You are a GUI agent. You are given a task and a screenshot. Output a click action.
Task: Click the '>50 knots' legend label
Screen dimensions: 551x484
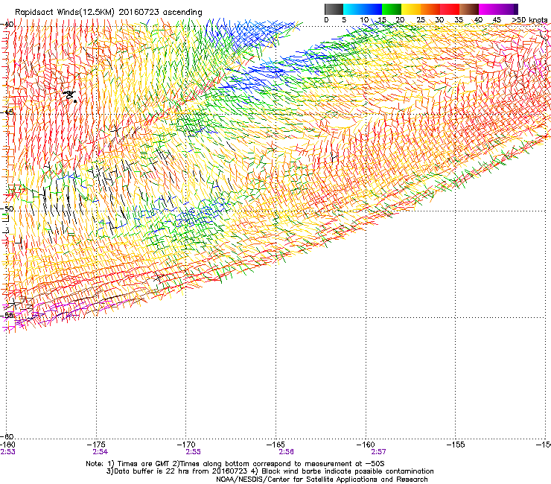coord(529,20)
